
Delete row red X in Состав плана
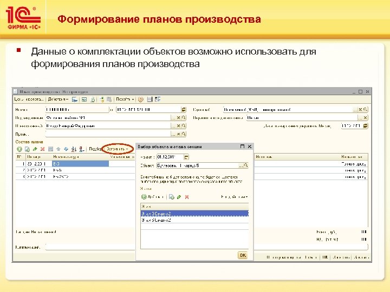[43, 149]
